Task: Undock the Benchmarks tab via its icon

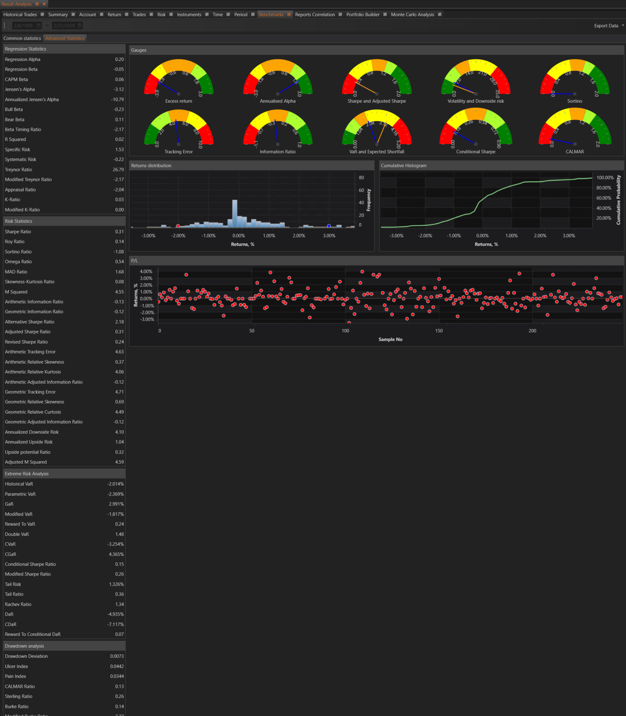Action: [289, 15]
